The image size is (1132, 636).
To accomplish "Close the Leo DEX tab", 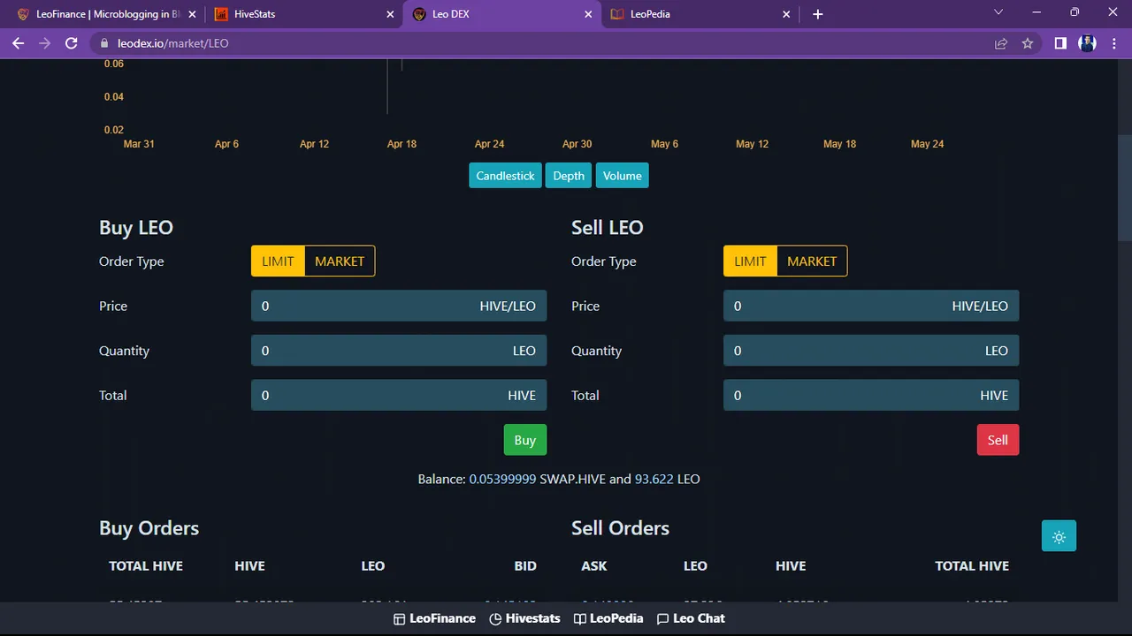I will click(x=589, y=14).
